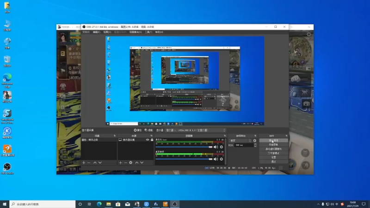The height and width of the screenshot is (208, 370).
Task: Decrease transition duration with the down arrow
Action: [255, 146]
